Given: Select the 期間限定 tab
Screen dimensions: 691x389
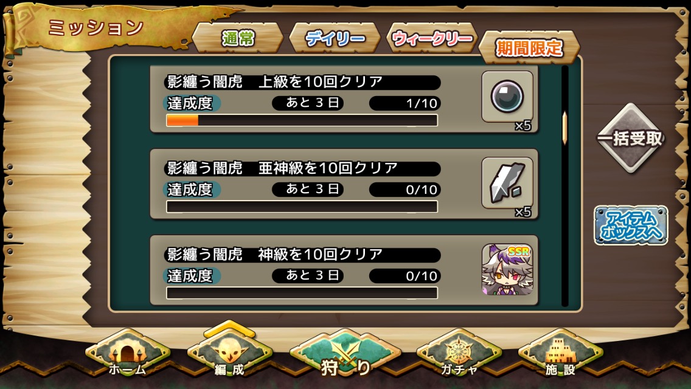Looking at the screenshot, I should click(x=529, y=47).
